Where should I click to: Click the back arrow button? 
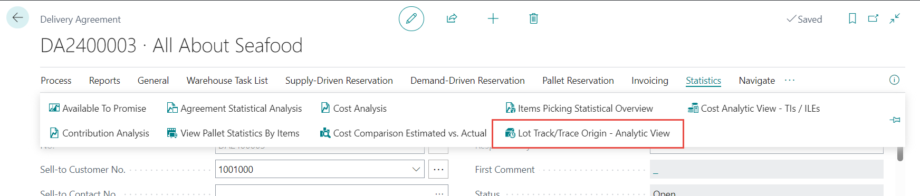17,17
